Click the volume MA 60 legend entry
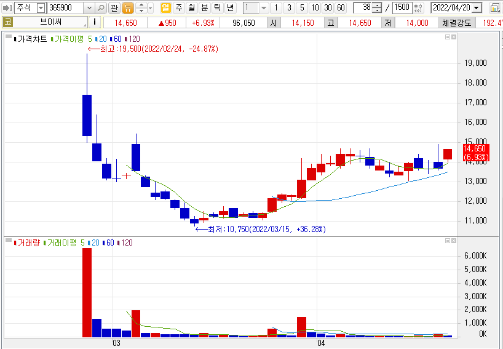The height and width of the screenshot is (349, 503). (x=109, y=243)
